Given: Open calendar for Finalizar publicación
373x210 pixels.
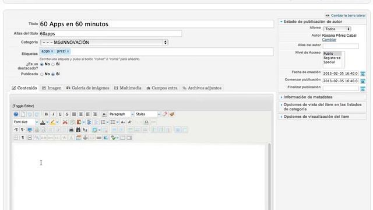Looking at the screenshot, I should point(363,89).
